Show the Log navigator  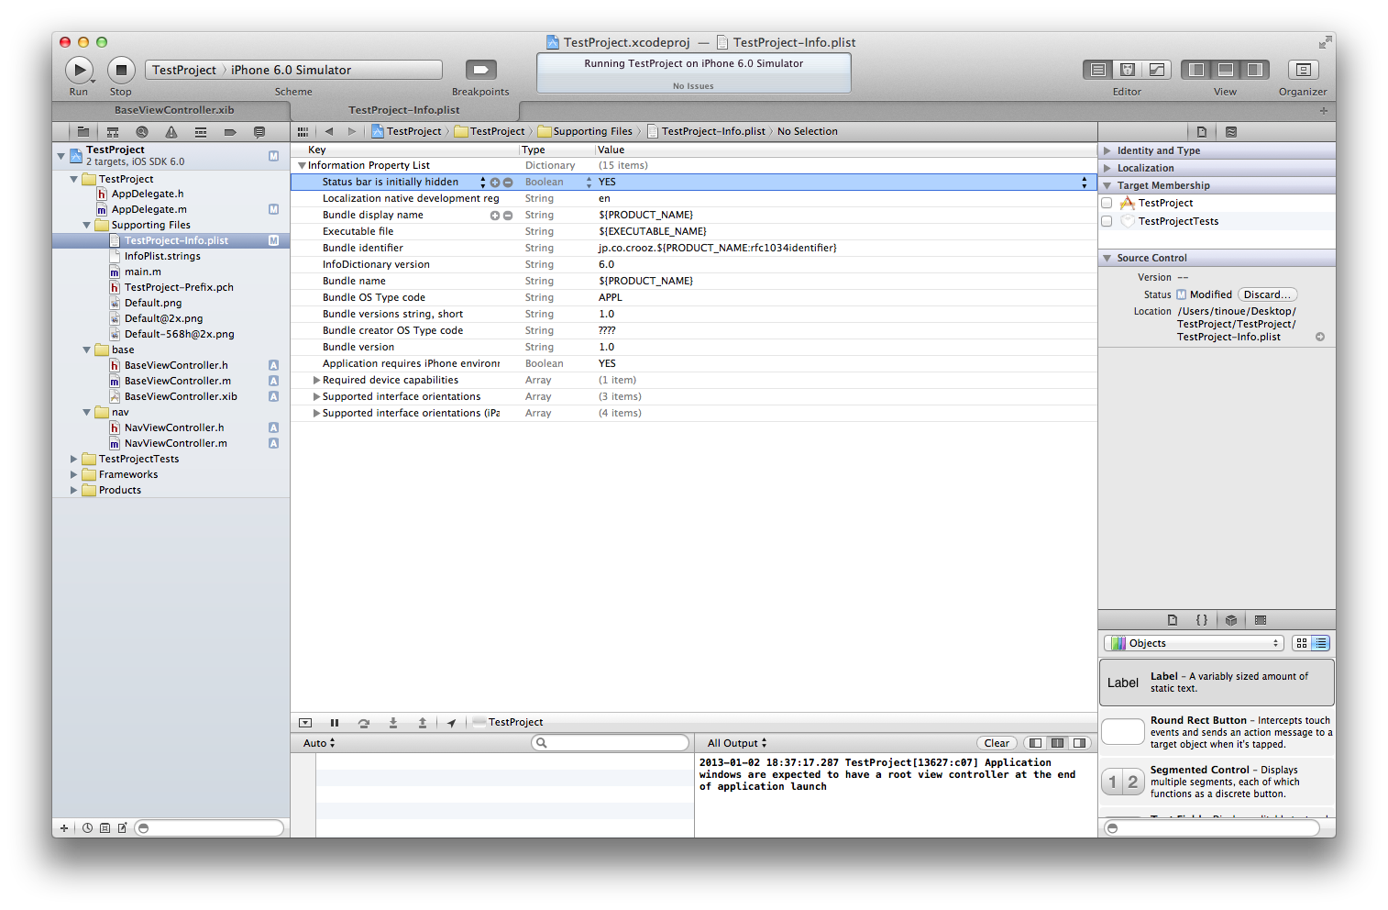coord(259,132)
